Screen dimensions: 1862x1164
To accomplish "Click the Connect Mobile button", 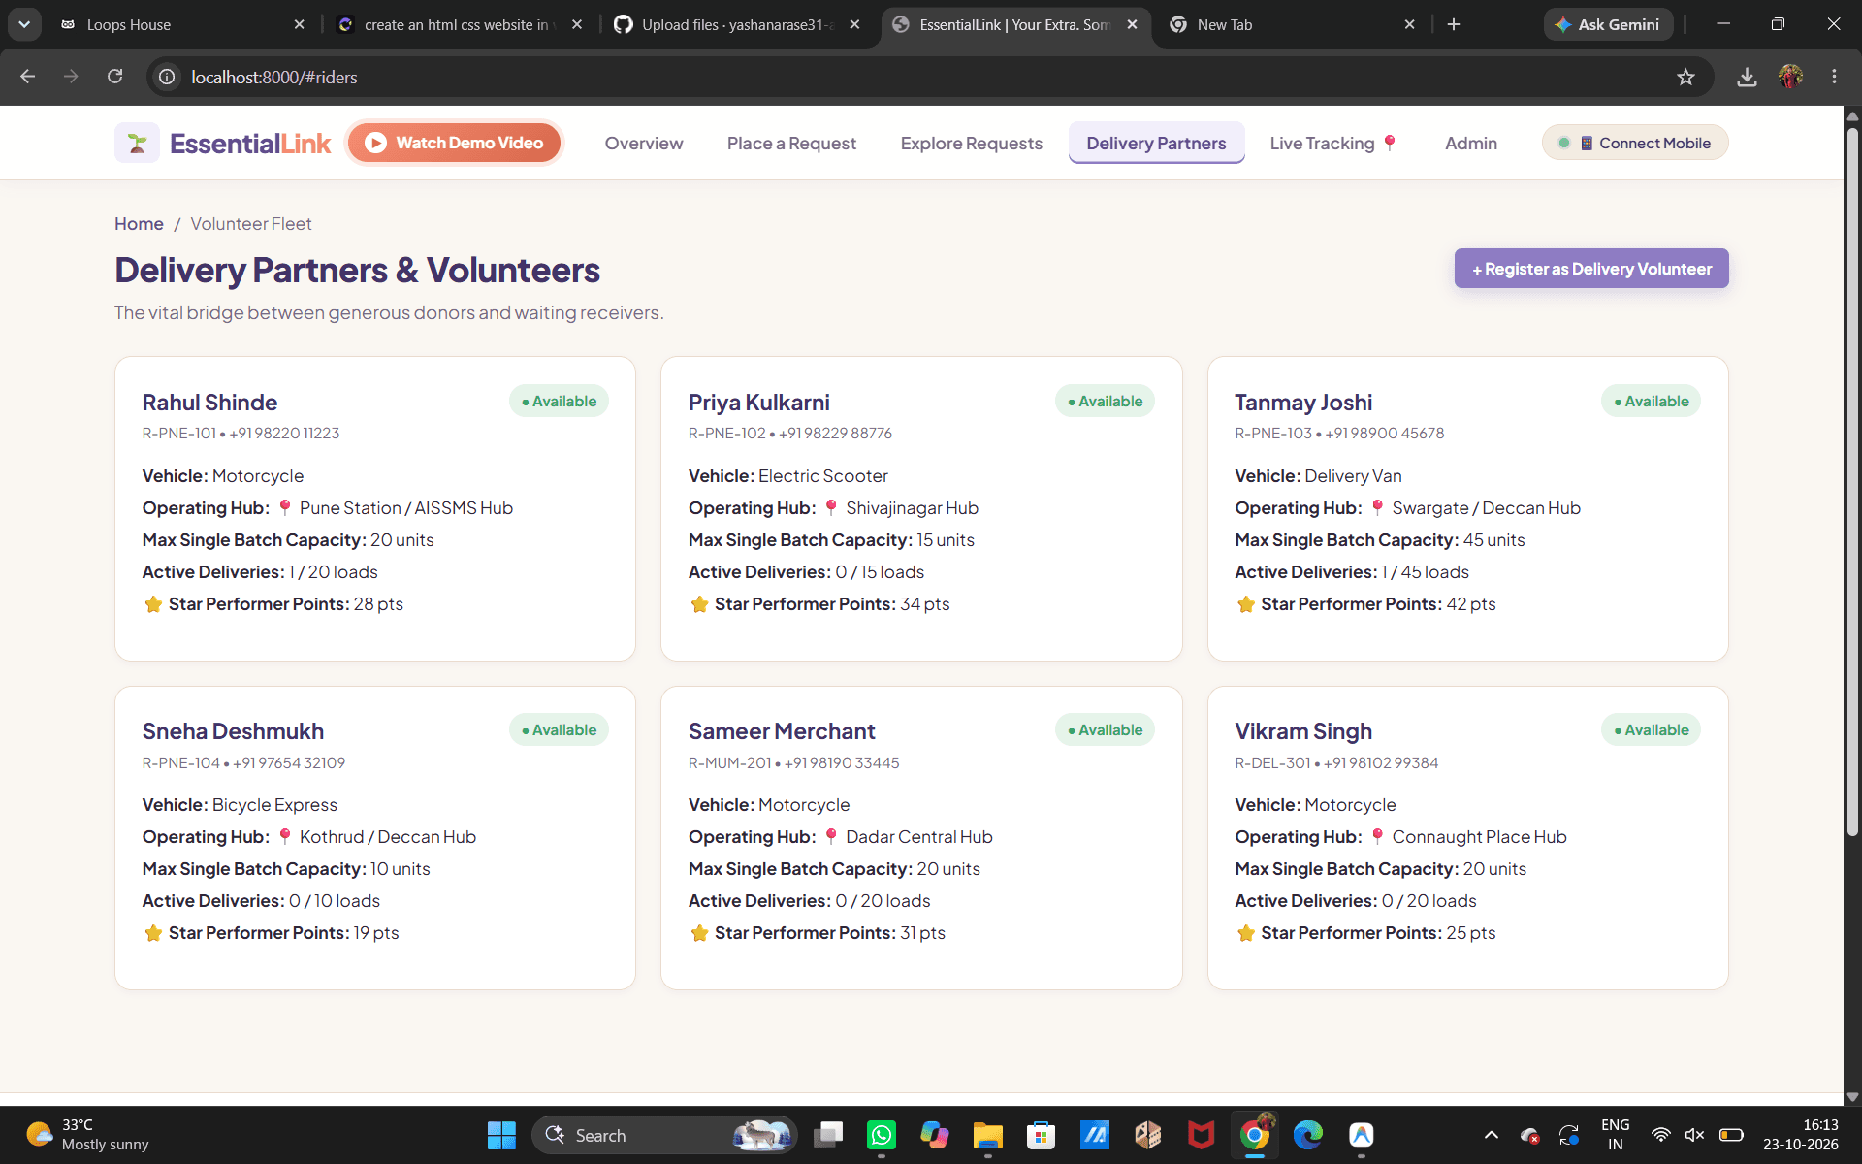I will (1635, 143).
